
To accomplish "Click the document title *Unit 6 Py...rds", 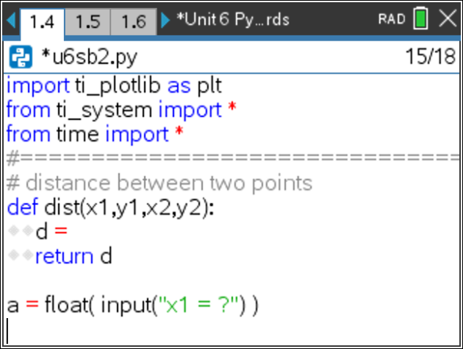I will [x=233, y=20].
